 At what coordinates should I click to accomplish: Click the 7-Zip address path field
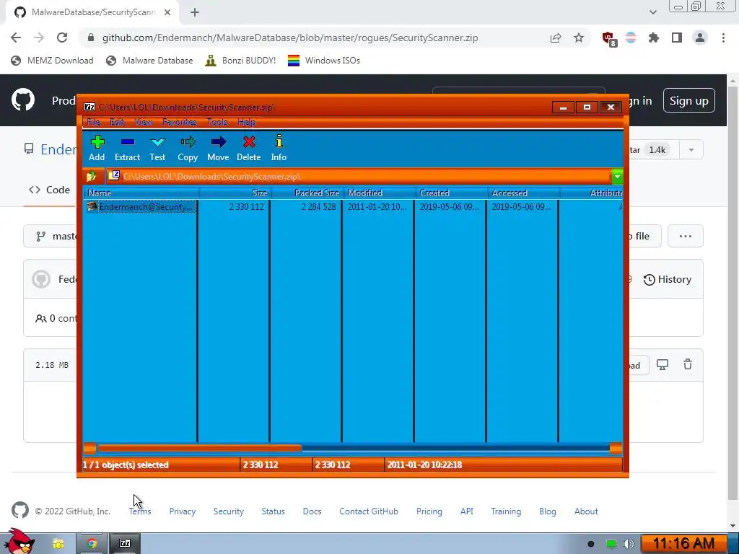click(358, 177)
